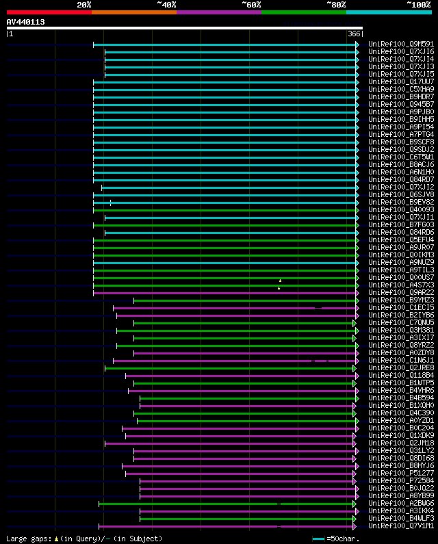The image size is (438, 544).
Task: Click the UniRef100_A9NUZ9 label
Action: (401, 262)
